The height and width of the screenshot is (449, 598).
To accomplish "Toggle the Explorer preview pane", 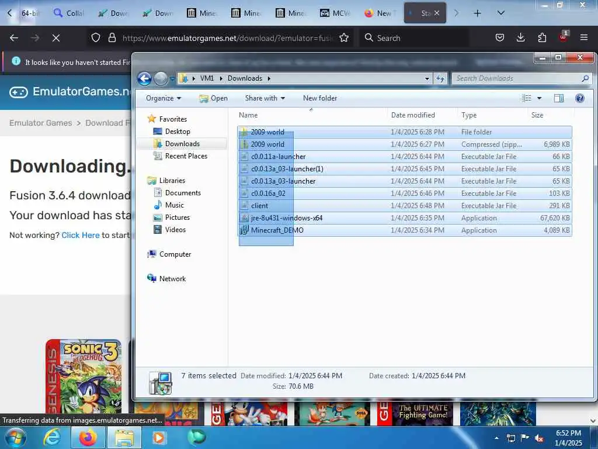I will tap(559, 98).
